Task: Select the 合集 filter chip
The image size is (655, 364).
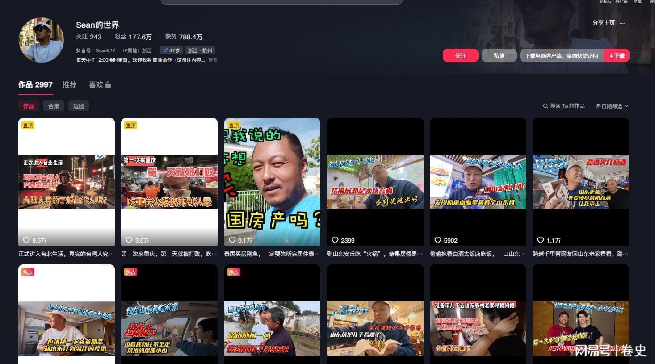Action: 54,106
